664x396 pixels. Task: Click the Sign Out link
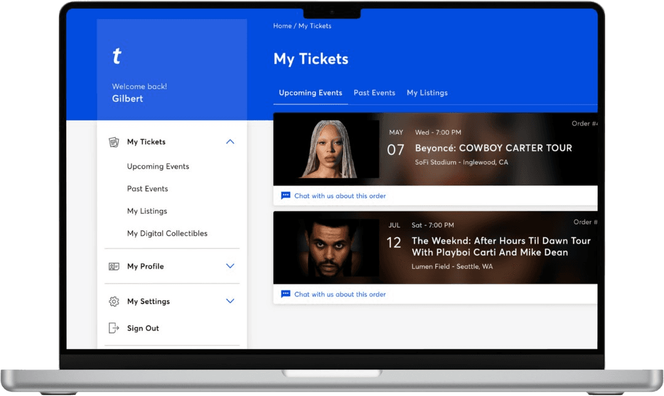click(x=143, y=328)
